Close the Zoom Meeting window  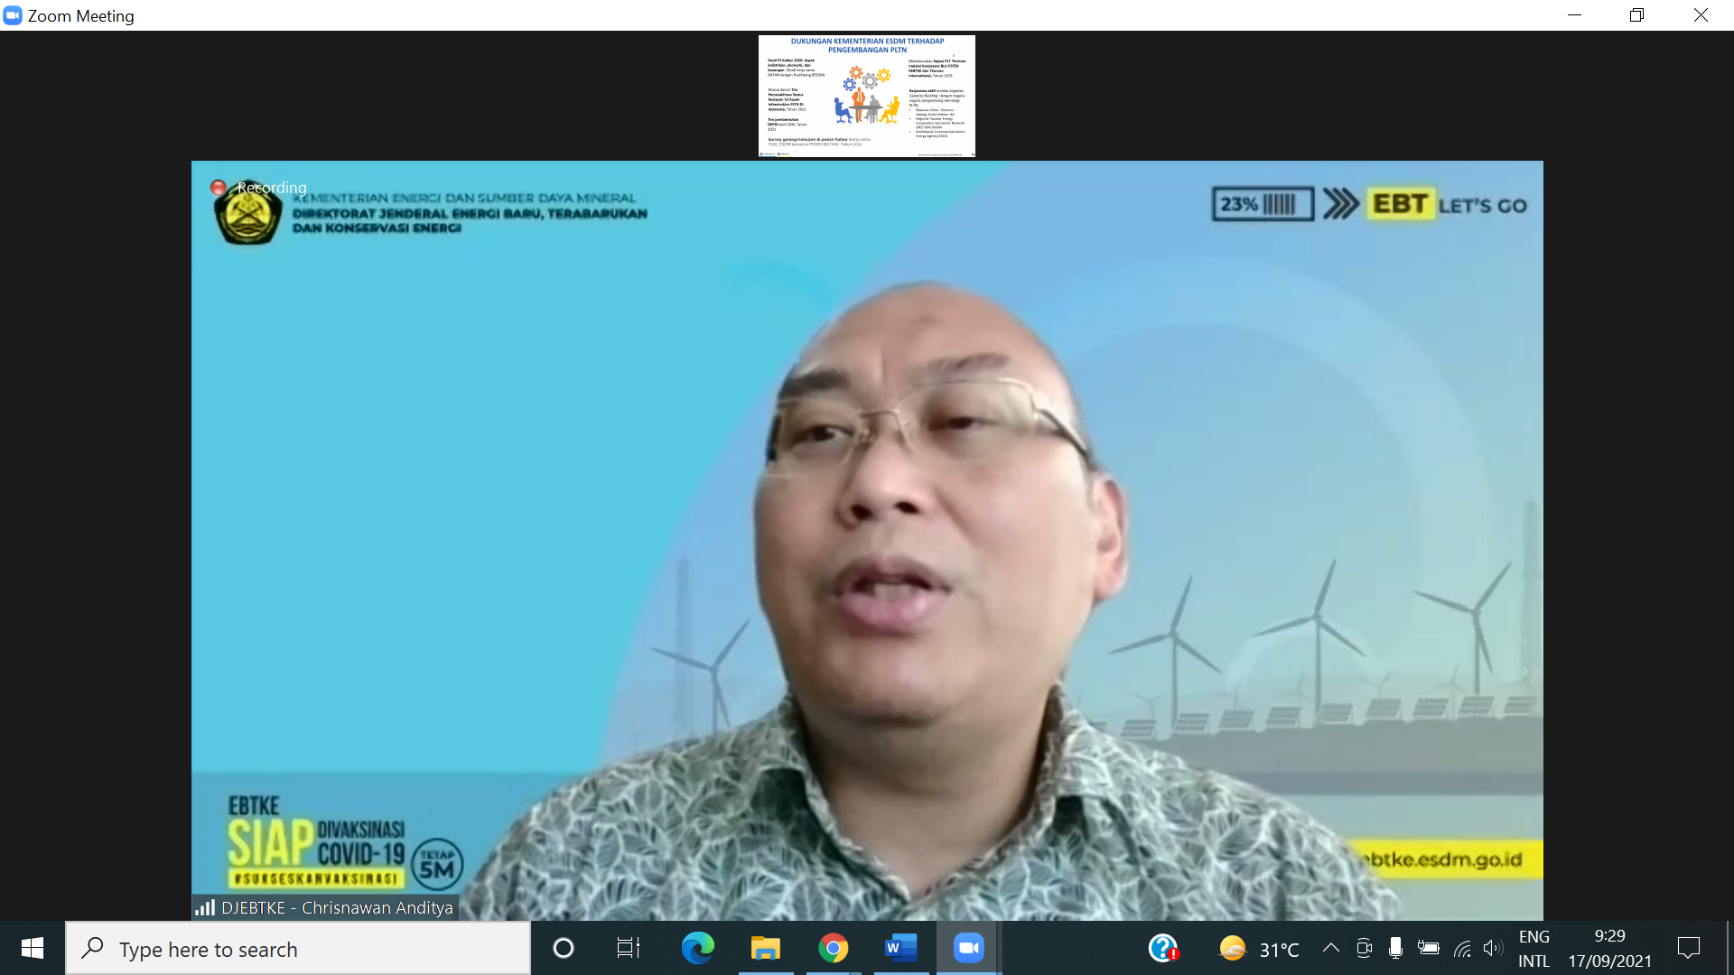coord(1701,15)
